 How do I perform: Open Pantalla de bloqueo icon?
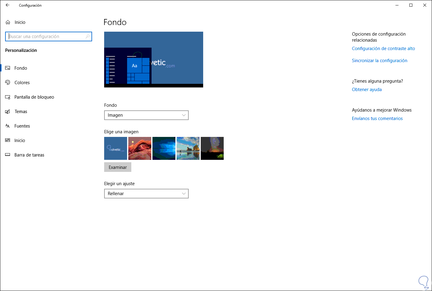click(8, 97)
